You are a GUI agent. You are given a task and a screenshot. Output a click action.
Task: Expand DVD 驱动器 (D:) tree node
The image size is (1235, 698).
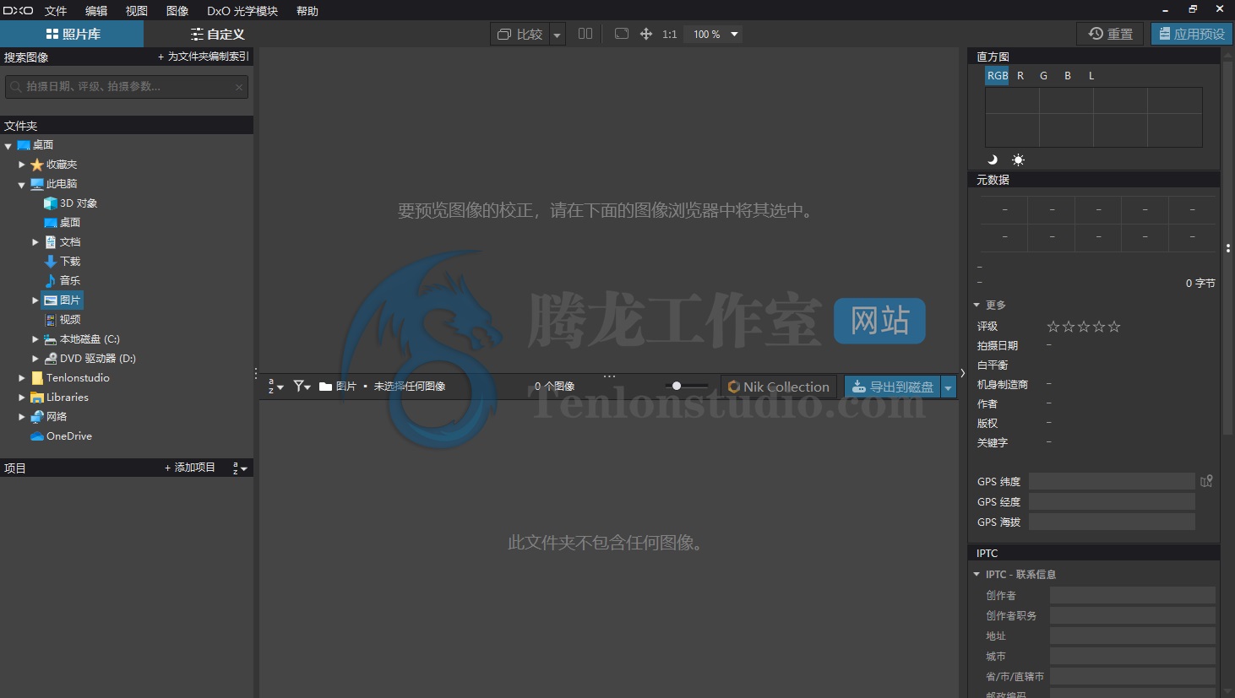pyautogui.click(x=35, y=359)
